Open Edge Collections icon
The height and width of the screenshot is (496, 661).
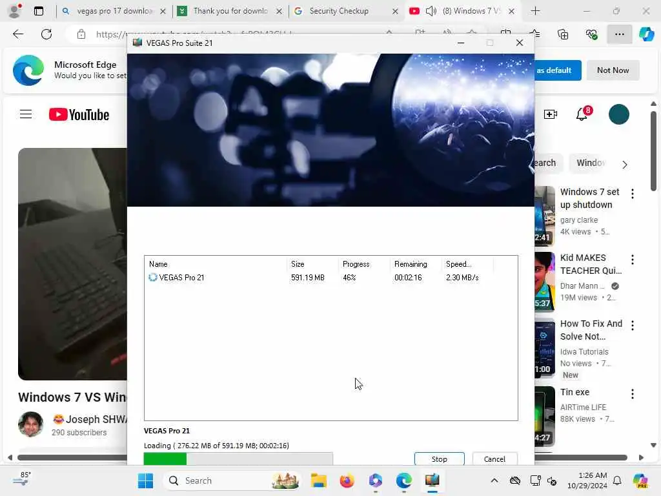(563, 34)
